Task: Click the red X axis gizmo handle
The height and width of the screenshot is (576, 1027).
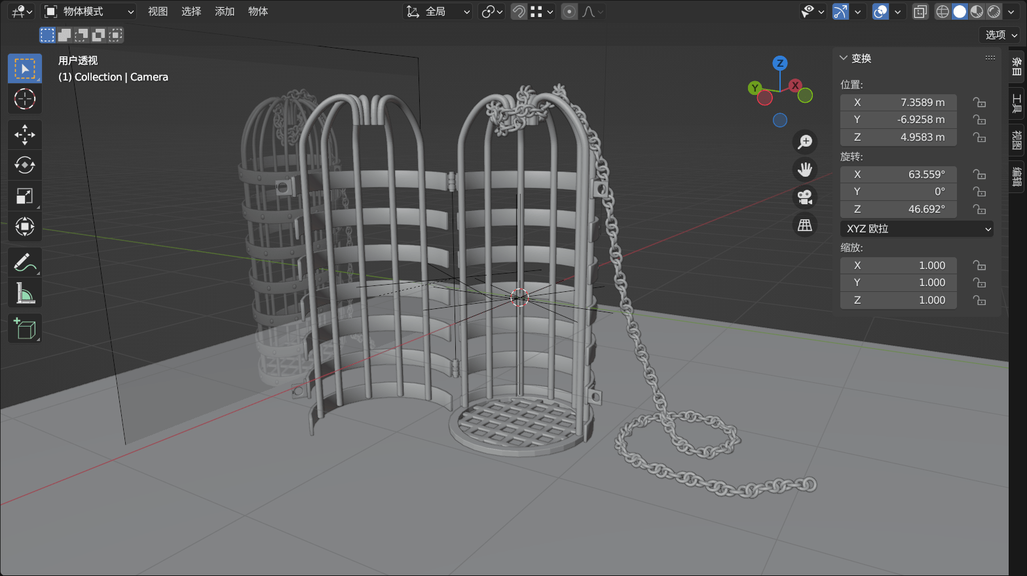Action: [795, 85]
